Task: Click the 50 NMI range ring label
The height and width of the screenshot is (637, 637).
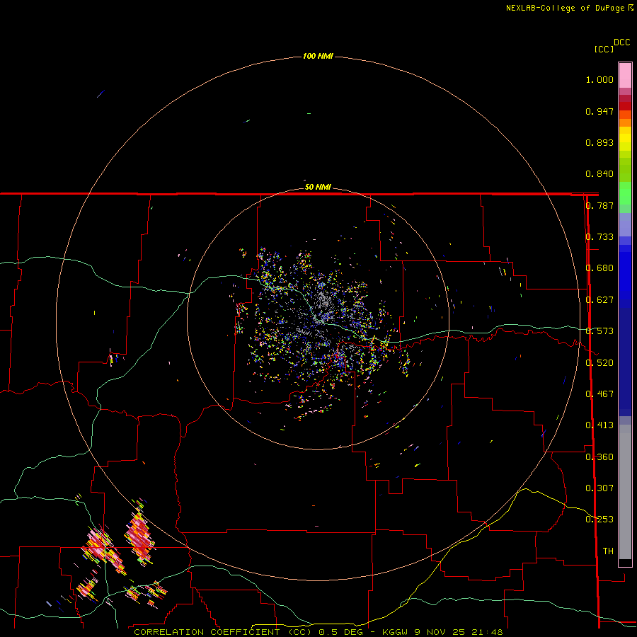Action: tap(318, 187)
